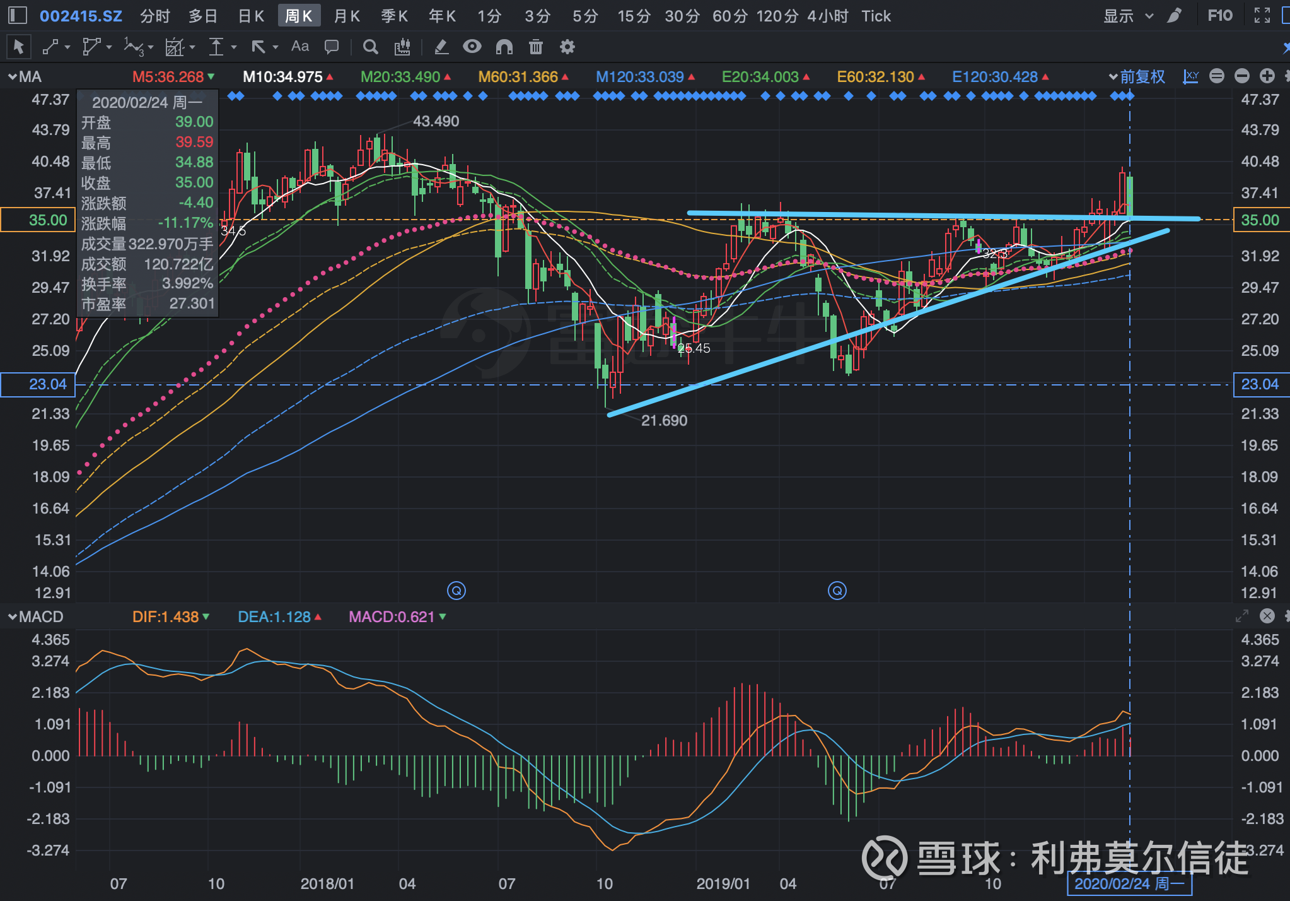Switch to the 多日 multi-day tab
The image size is (1290, 901).
click(x=203, y=16)
